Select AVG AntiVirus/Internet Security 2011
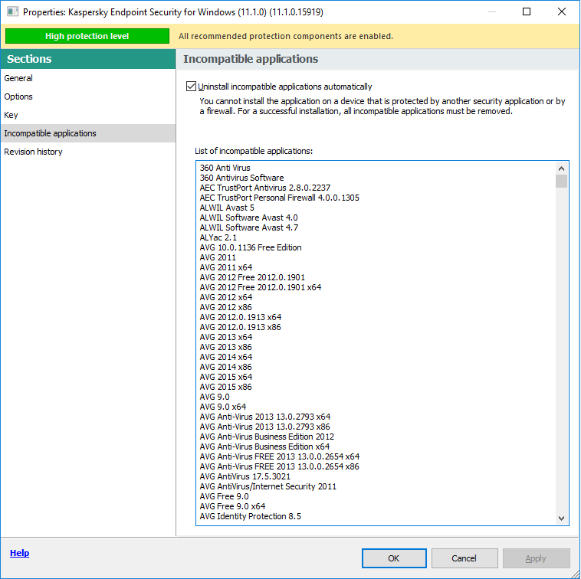 click(x=268, y=487)
